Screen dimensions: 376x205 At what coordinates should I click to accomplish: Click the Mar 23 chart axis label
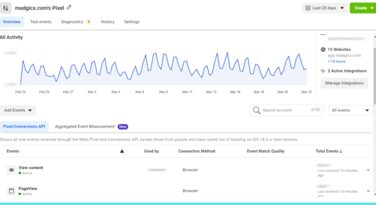pos(307,92)
